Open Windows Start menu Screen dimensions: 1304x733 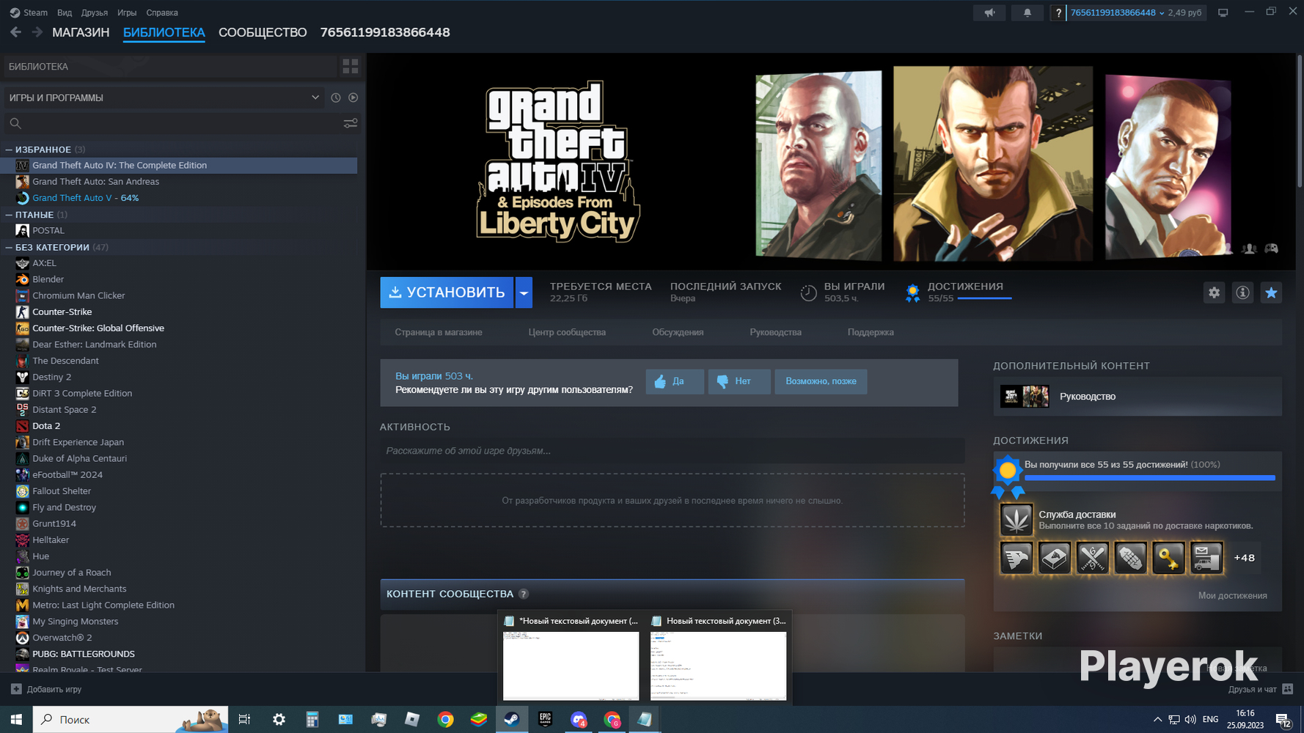coord(16,720)
